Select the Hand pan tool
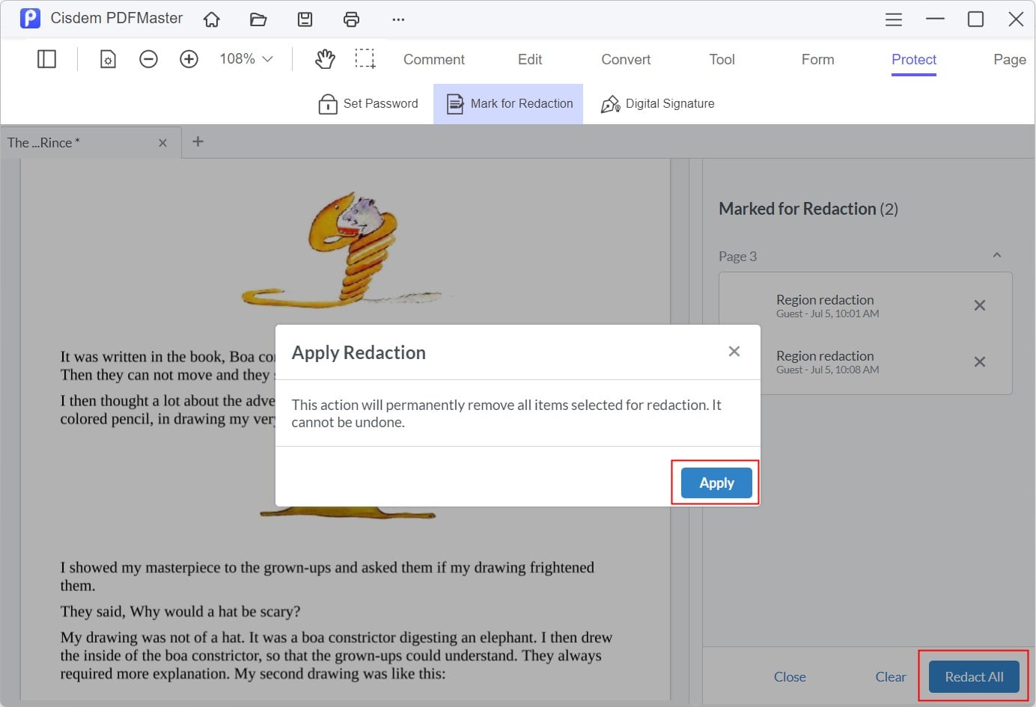This screenshot has width=1036, height=707. (x=325, y=59)
